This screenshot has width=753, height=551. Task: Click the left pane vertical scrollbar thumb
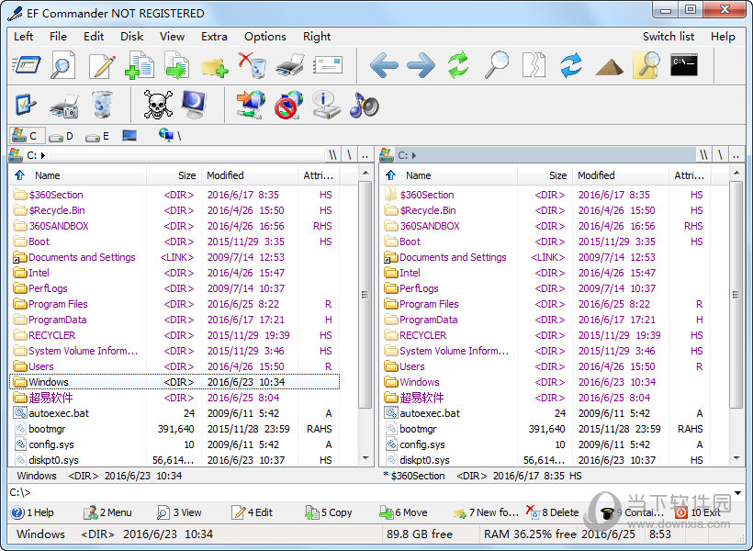tap(365, 295)
